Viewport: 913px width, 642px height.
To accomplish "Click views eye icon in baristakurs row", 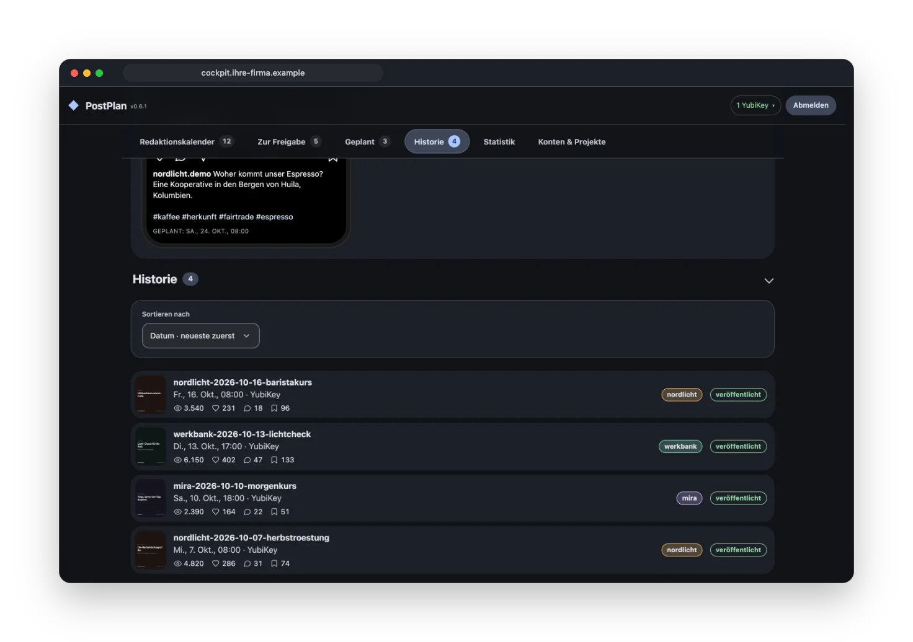I will tap(177, 408).
